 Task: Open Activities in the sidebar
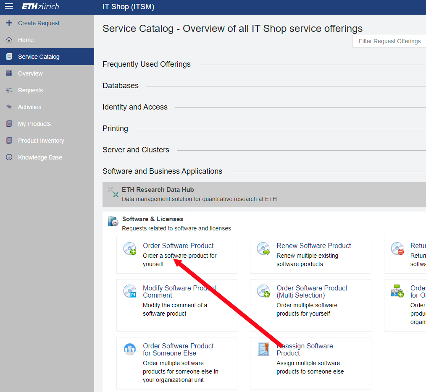point(47,107)
